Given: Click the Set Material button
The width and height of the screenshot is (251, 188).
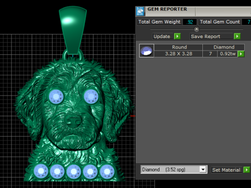Looking at the screenshot, I should 226,170.
